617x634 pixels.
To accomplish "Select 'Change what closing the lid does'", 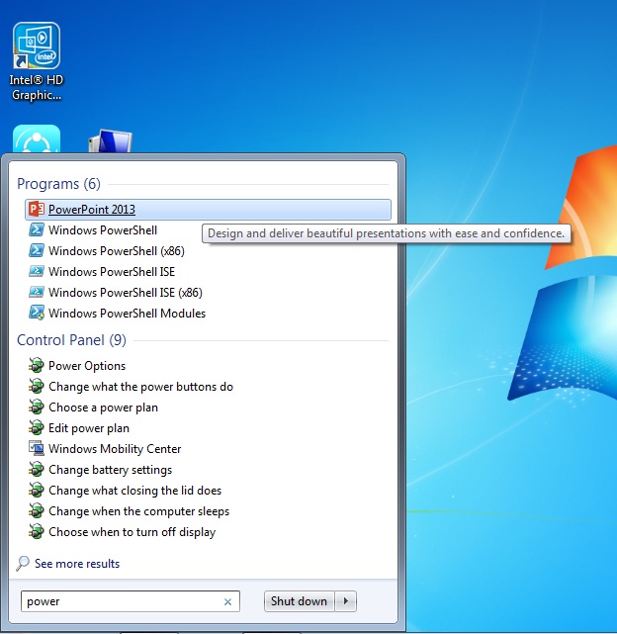I will click(135, 491).
